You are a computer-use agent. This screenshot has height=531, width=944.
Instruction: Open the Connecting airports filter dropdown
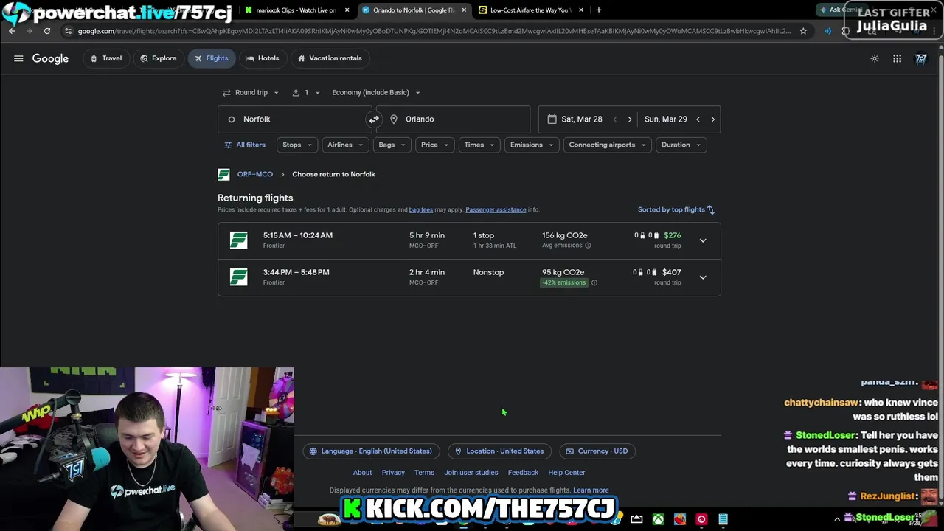click(x=607, y=145)
